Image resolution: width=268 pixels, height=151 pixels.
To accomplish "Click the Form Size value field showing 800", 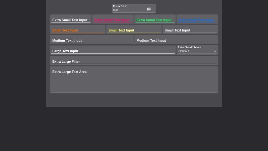I will 129,10.
